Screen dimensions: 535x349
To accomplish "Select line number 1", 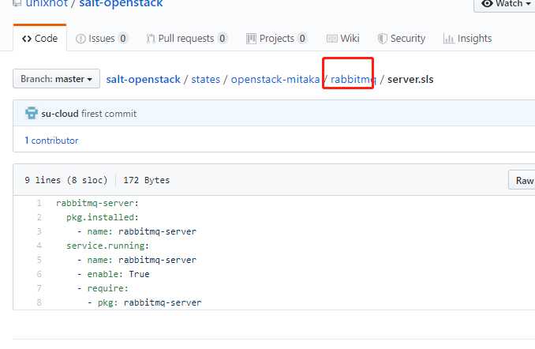I will coord(39,203).
